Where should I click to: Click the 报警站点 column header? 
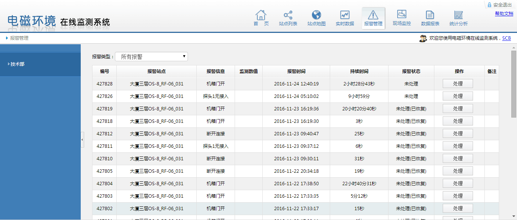(157, 71)
